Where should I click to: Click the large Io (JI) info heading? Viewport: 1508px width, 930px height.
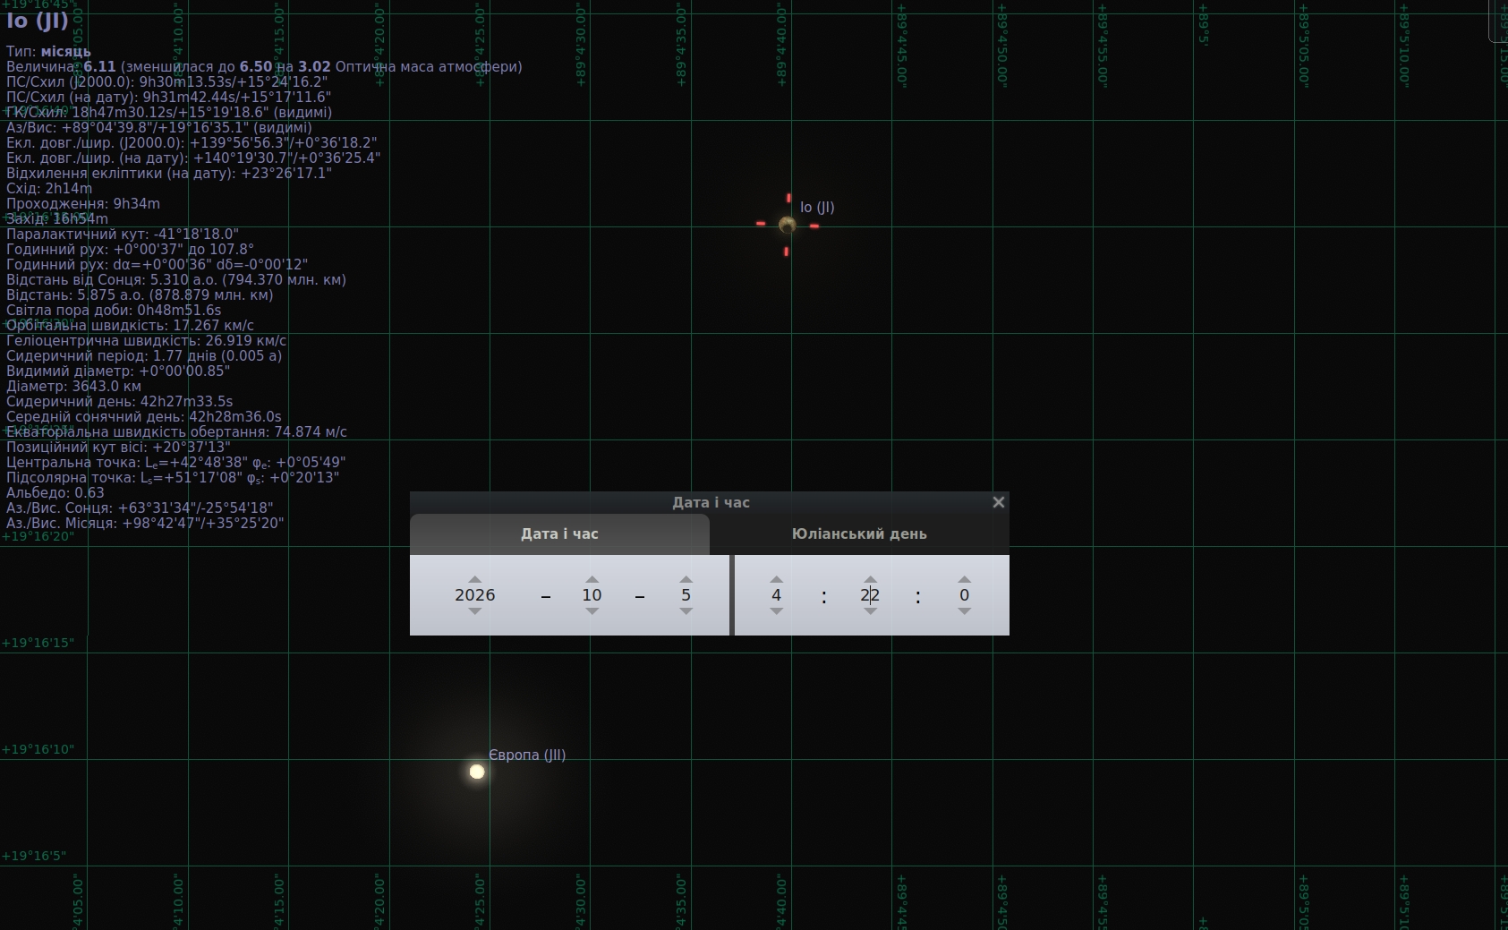click(x=38, y=21)
